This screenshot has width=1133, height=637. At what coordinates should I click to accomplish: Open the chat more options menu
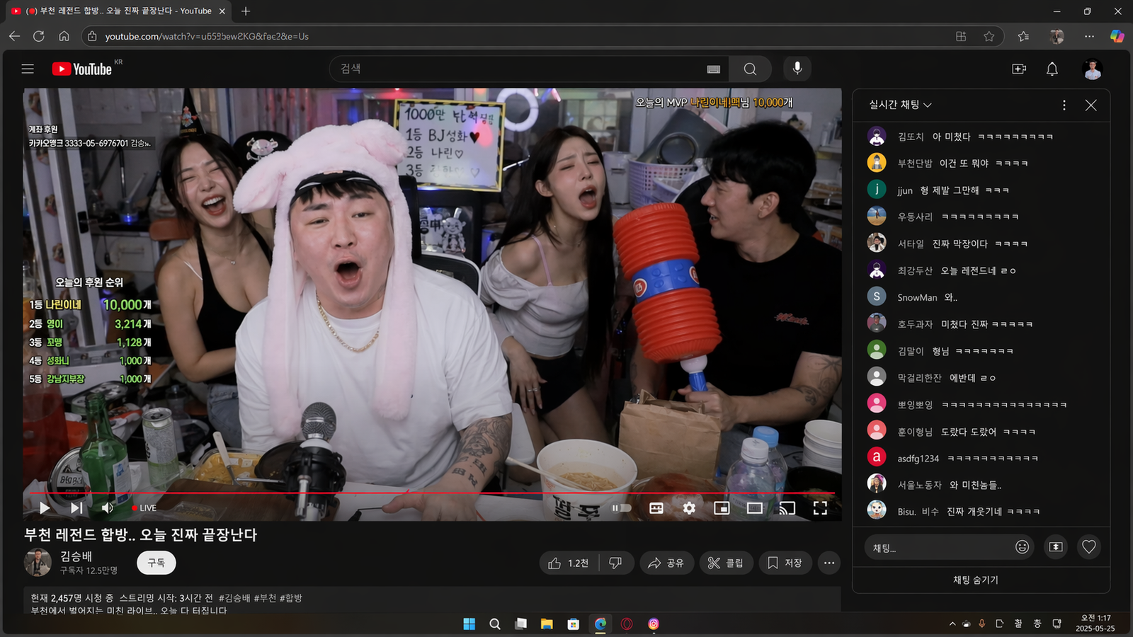point(1064,105)
